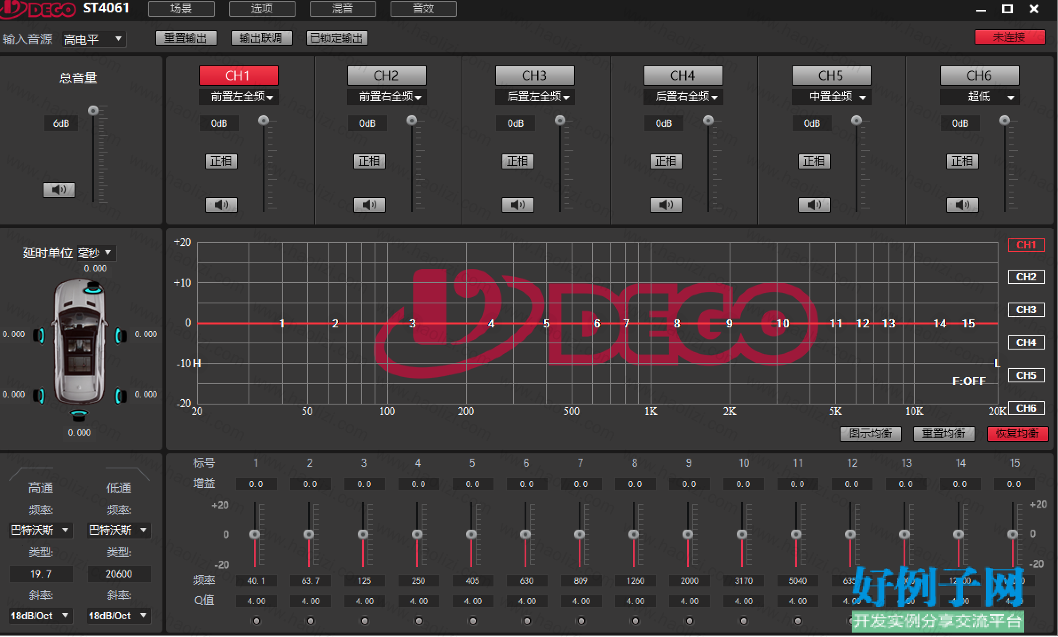Select the front-left speaker on the car diagram
This screenshot has width=1058, height=637.
click(x=40, y=335)
